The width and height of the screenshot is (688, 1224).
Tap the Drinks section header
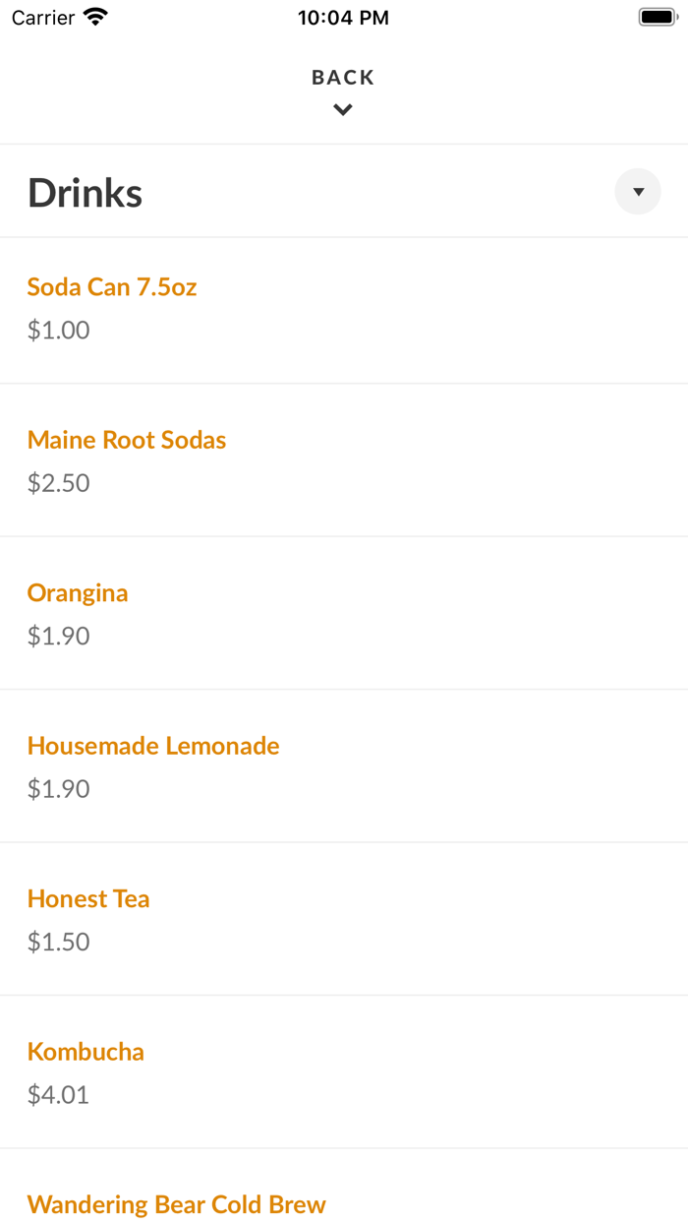(x=85, y=192)
